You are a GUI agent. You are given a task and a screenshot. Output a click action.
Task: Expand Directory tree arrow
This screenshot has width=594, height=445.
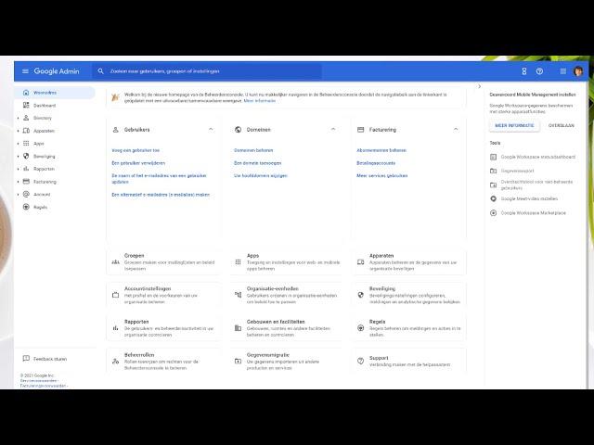tap(18, 118)
